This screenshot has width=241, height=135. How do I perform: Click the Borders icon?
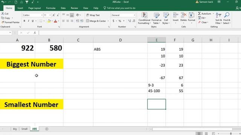(x=41, y=21)
